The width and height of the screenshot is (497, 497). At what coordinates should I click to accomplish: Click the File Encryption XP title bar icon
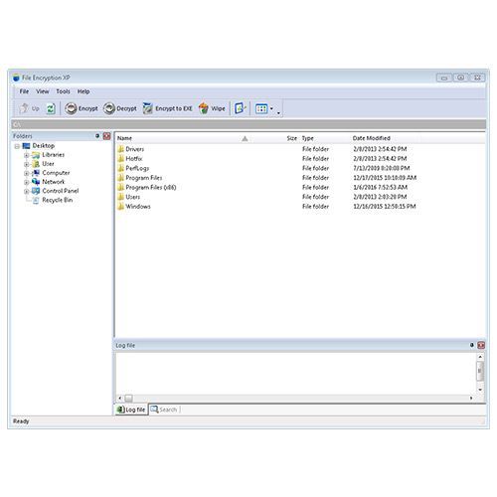(x=16, y=79)
